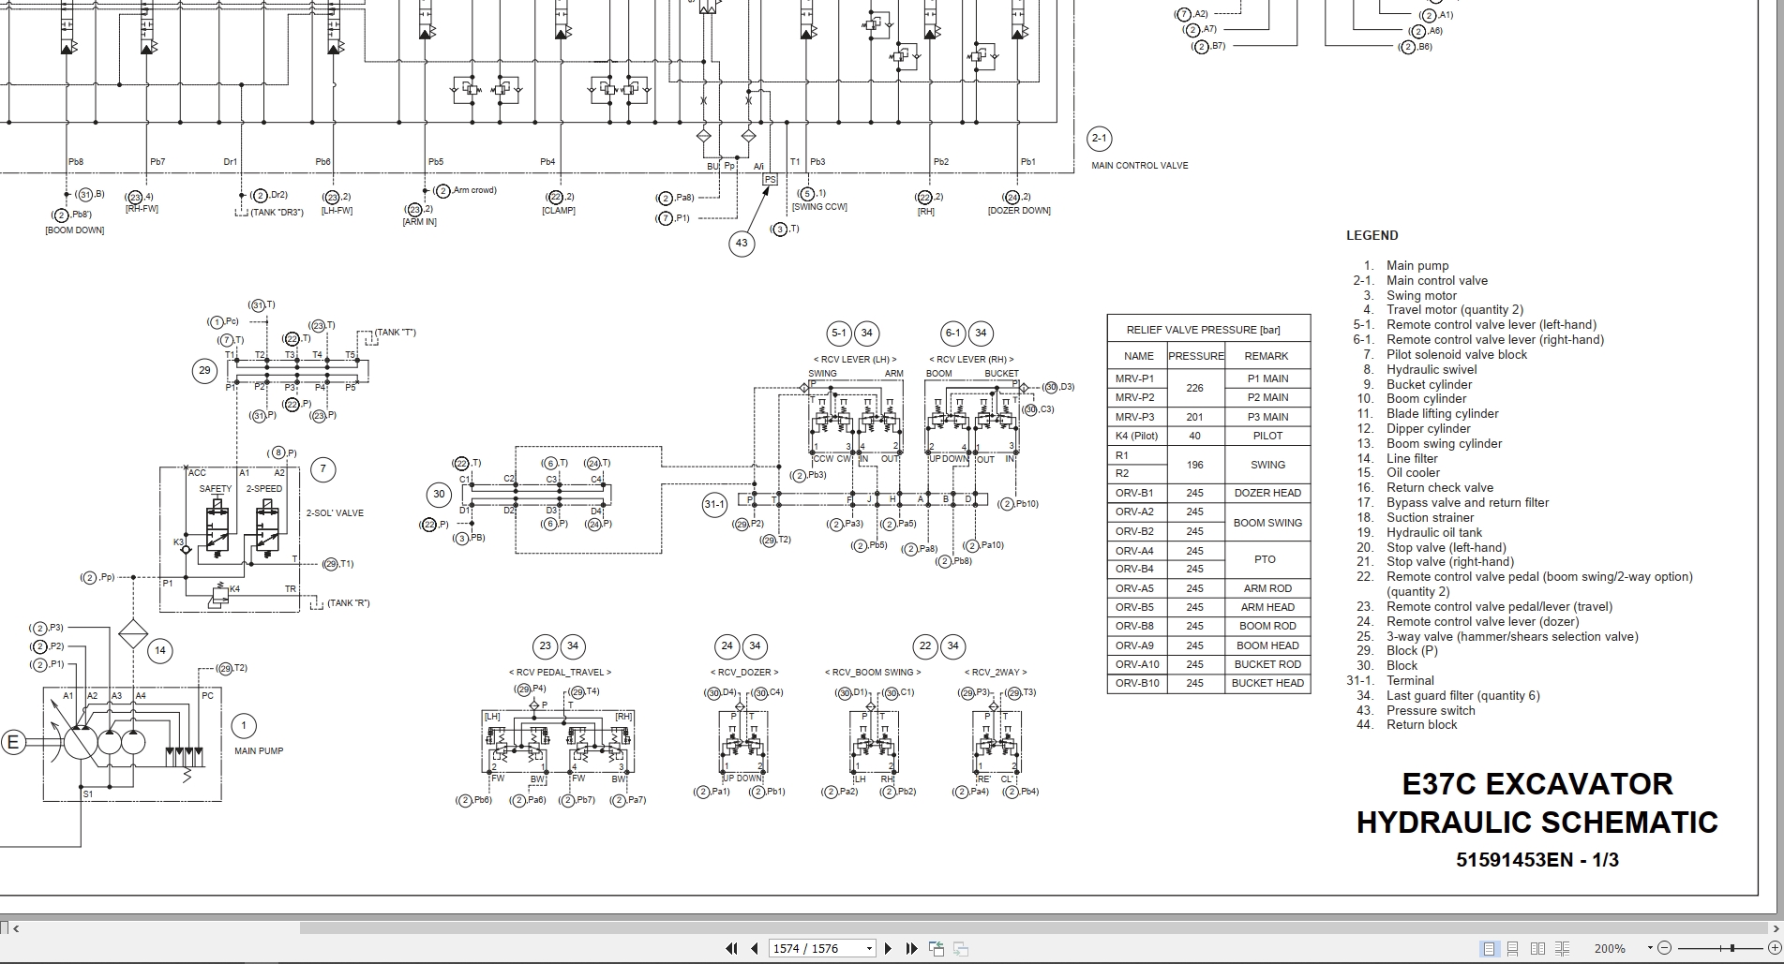Image resolution: width=1784 pixels, height=964 pixels.
Task: Click the PS pressure switch box
Action: 770,179
